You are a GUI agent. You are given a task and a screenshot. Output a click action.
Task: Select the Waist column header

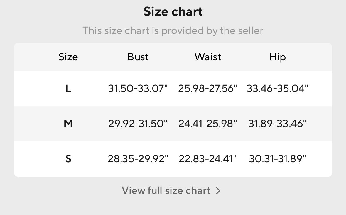click(x=208, y=57)
